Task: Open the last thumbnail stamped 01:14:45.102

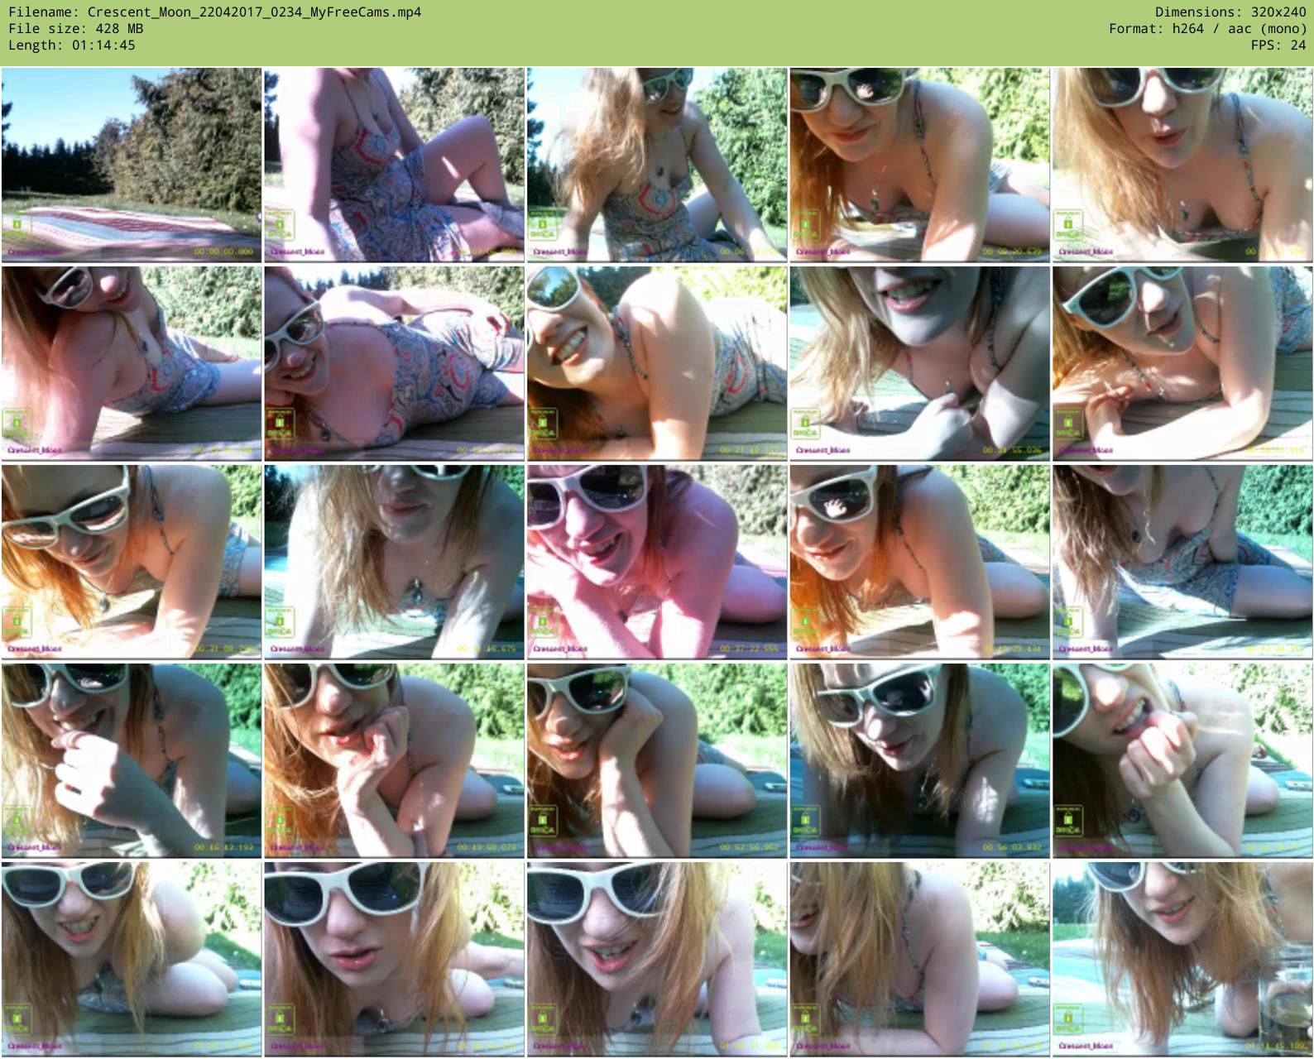Action: coord(1182,959)
